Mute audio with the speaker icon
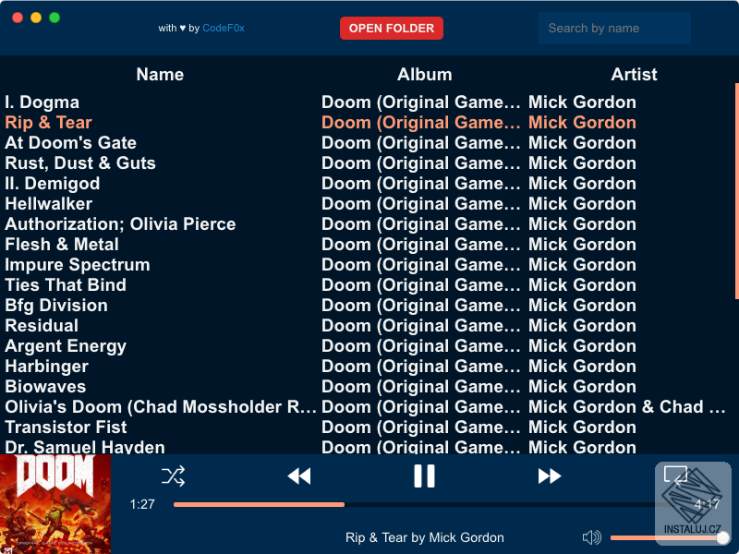739x554 pixels. (x=591, y=537)
